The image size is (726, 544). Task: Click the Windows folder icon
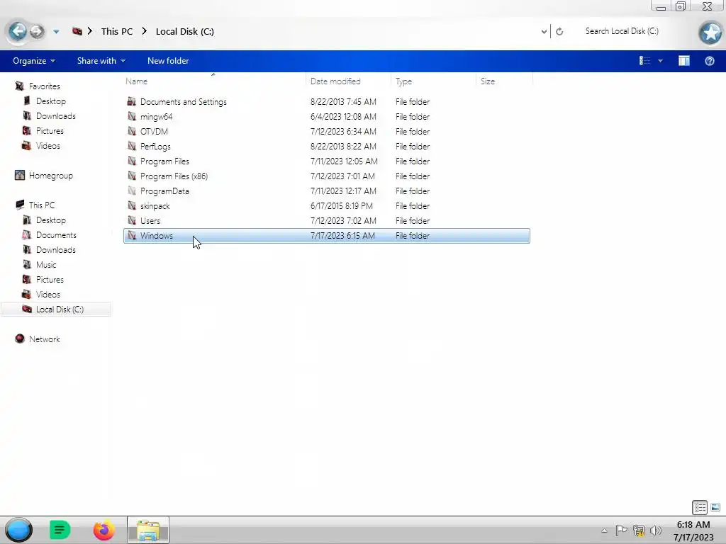point(132,235)
